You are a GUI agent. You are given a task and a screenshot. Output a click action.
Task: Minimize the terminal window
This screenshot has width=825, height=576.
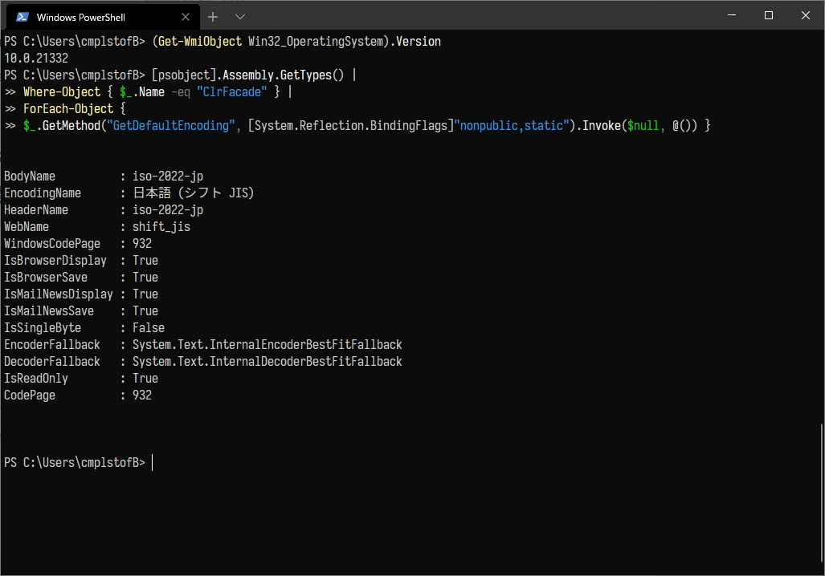point(731,16)
